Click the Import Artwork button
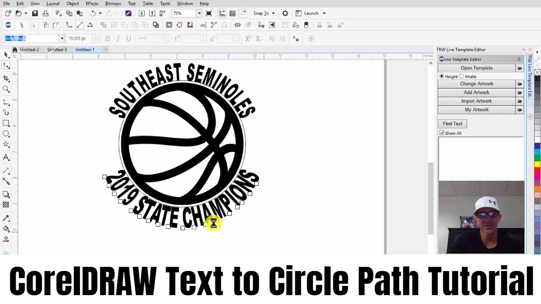The width and height of the screenshot is (541, 304). pyautogui.click(x=477, y=101)
